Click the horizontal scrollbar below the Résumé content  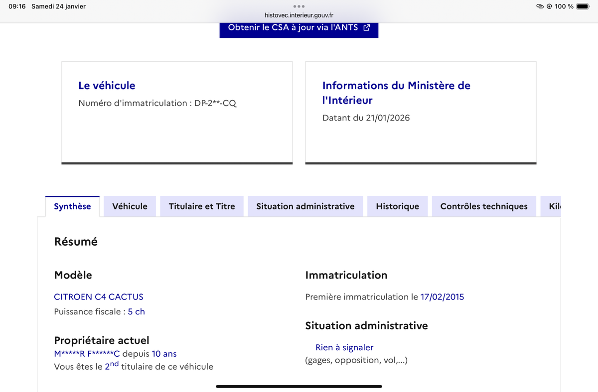click(299, 386)
